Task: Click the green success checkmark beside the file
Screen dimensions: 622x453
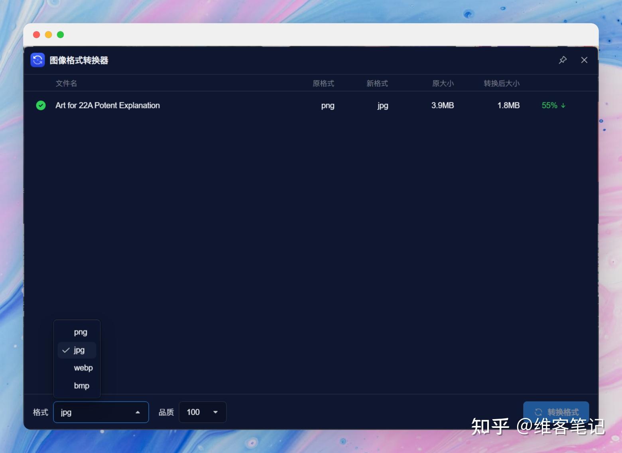Action: (41, 105)
